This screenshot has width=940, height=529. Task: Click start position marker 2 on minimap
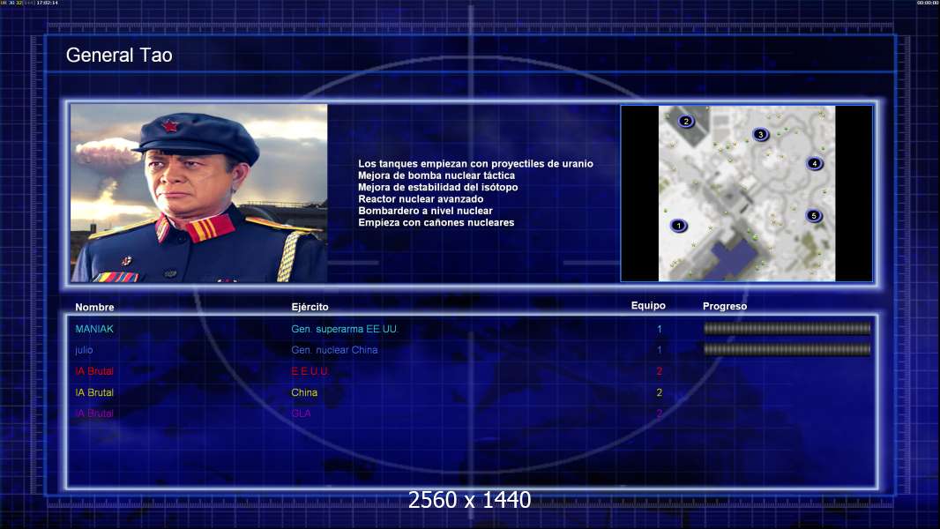pos(686,121)
